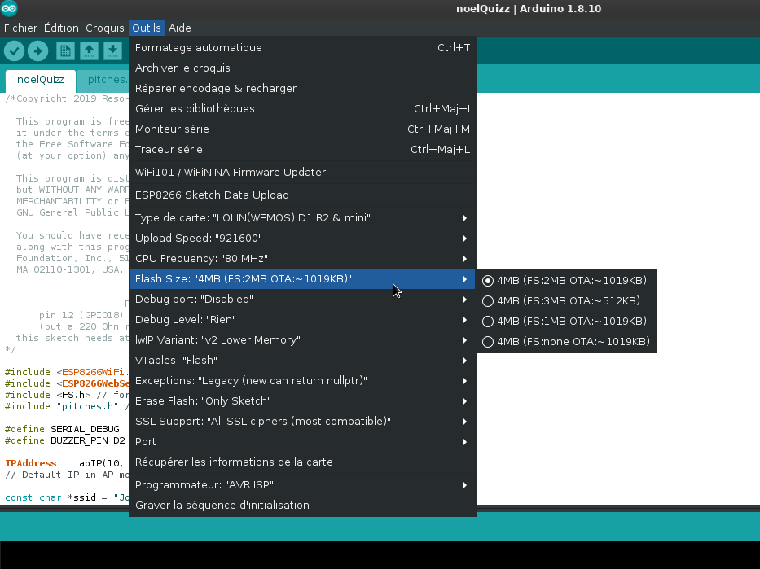Expand the Debug port submenu
Screen dimensions: 760x569
(x=302, y=300)
